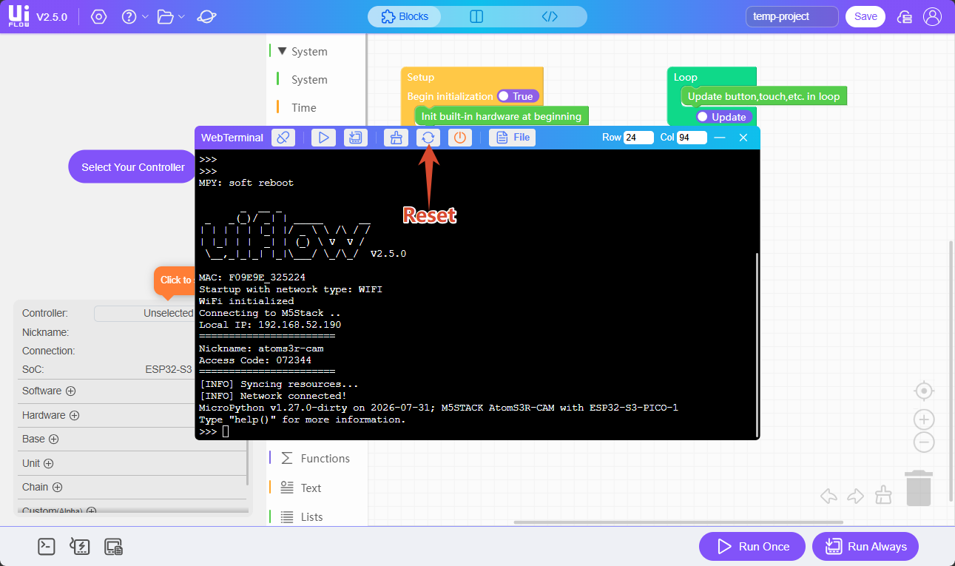Redo the workspace action

pos(856,496)
